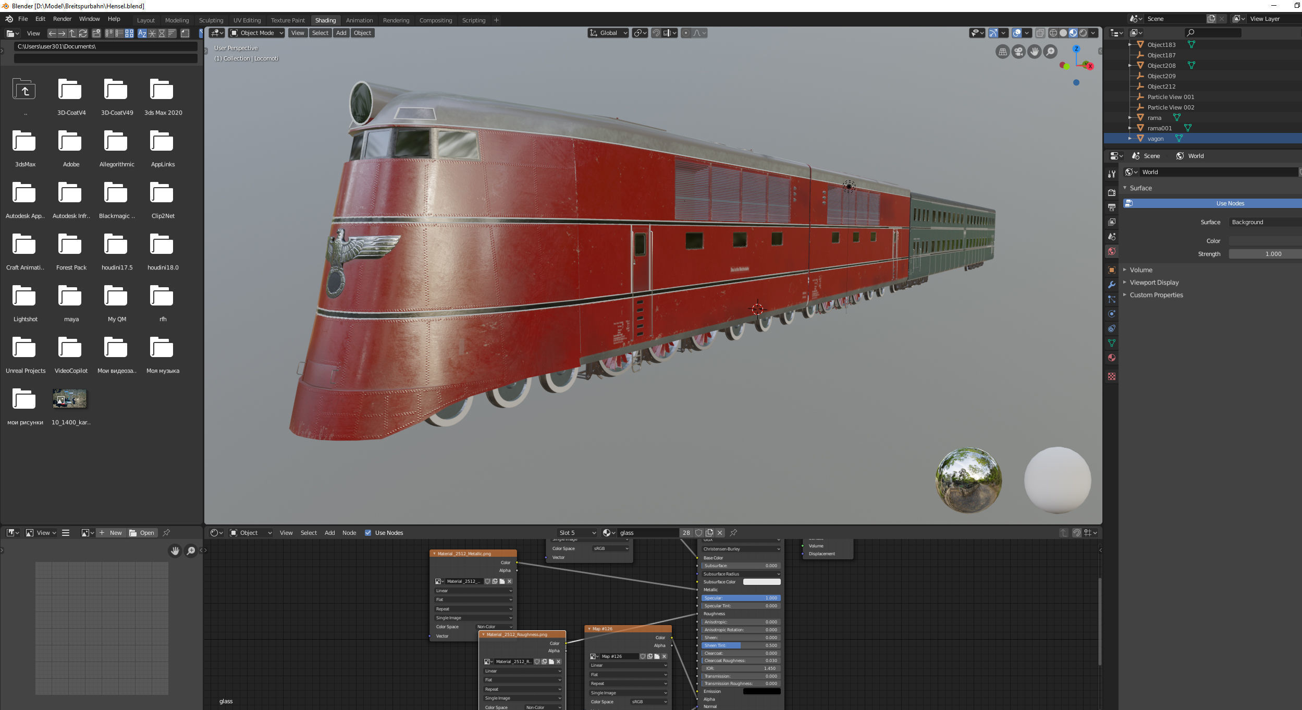This screenshot has width=1302, height=710.
Task: Activate the viewport pan hand tool
Action: coord(1035,52)
